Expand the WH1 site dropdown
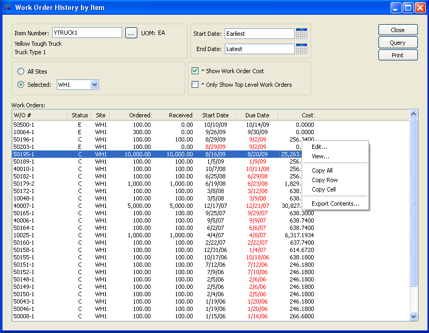Viewport: 429px width, 333px height. [94, 85]
